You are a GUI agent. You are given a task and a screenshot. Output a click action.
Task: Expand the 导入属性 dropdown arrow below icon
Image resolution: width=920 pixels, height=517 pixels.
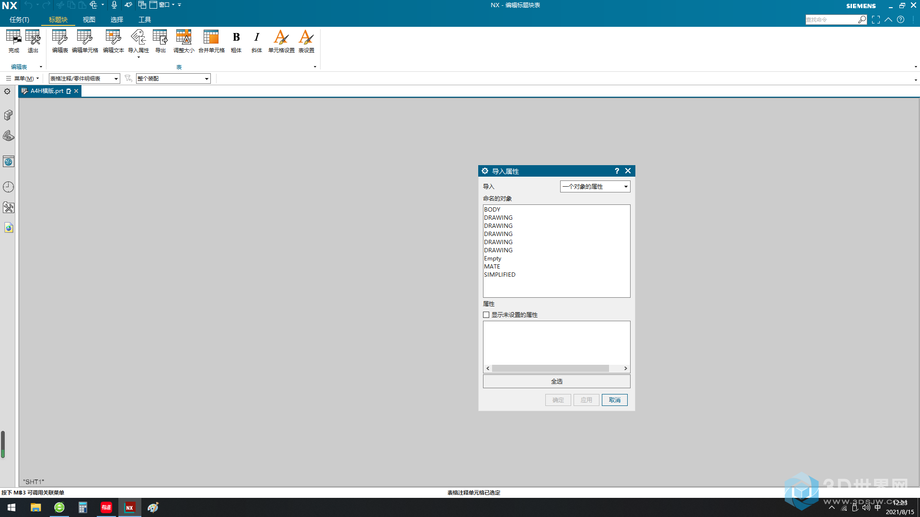[138, 57]
